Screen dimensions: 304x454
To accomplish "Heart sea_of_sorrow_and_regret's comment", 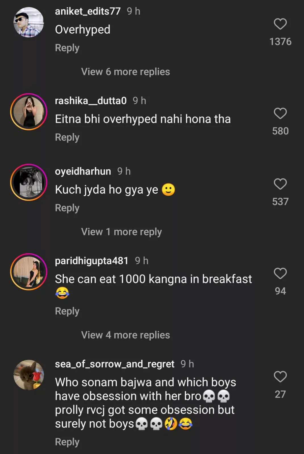I will click(x=280, y=377).
